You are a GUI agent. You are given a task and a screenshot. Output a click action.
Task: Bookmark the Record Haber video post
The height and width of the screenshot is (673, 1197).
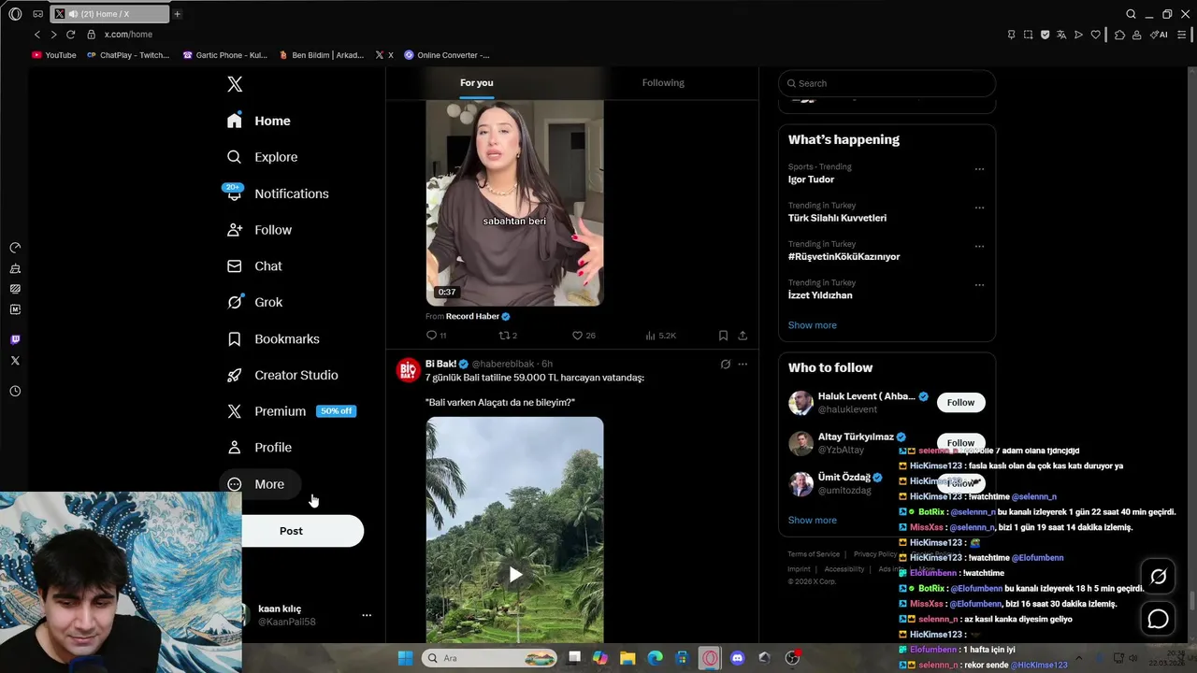point(723,336)
